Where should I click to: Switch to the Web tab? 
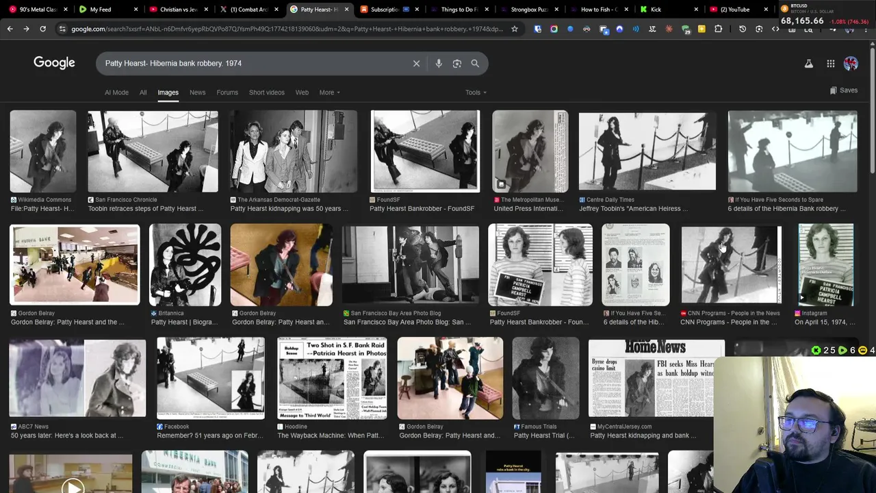(x=302, y=92)
